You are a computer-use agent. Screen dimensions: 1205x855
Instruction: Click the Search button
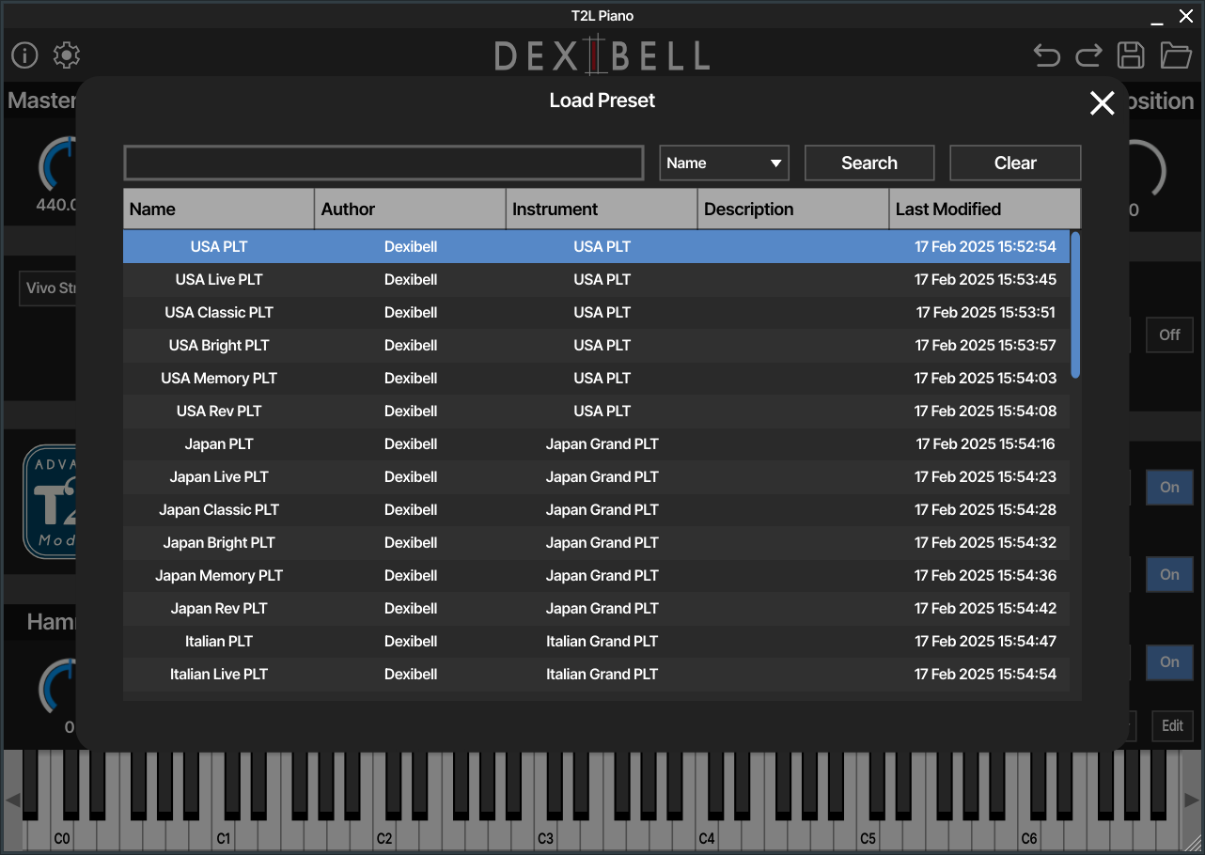(869, 163)
